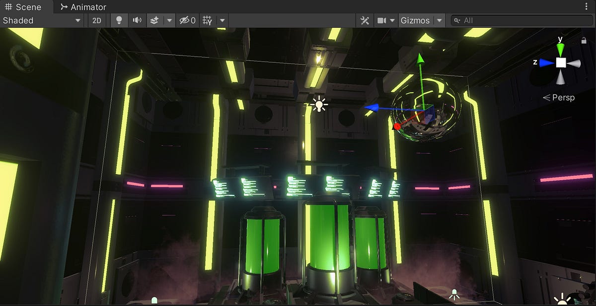Open the Shaded draw mode dropdown

click(42, 20)
